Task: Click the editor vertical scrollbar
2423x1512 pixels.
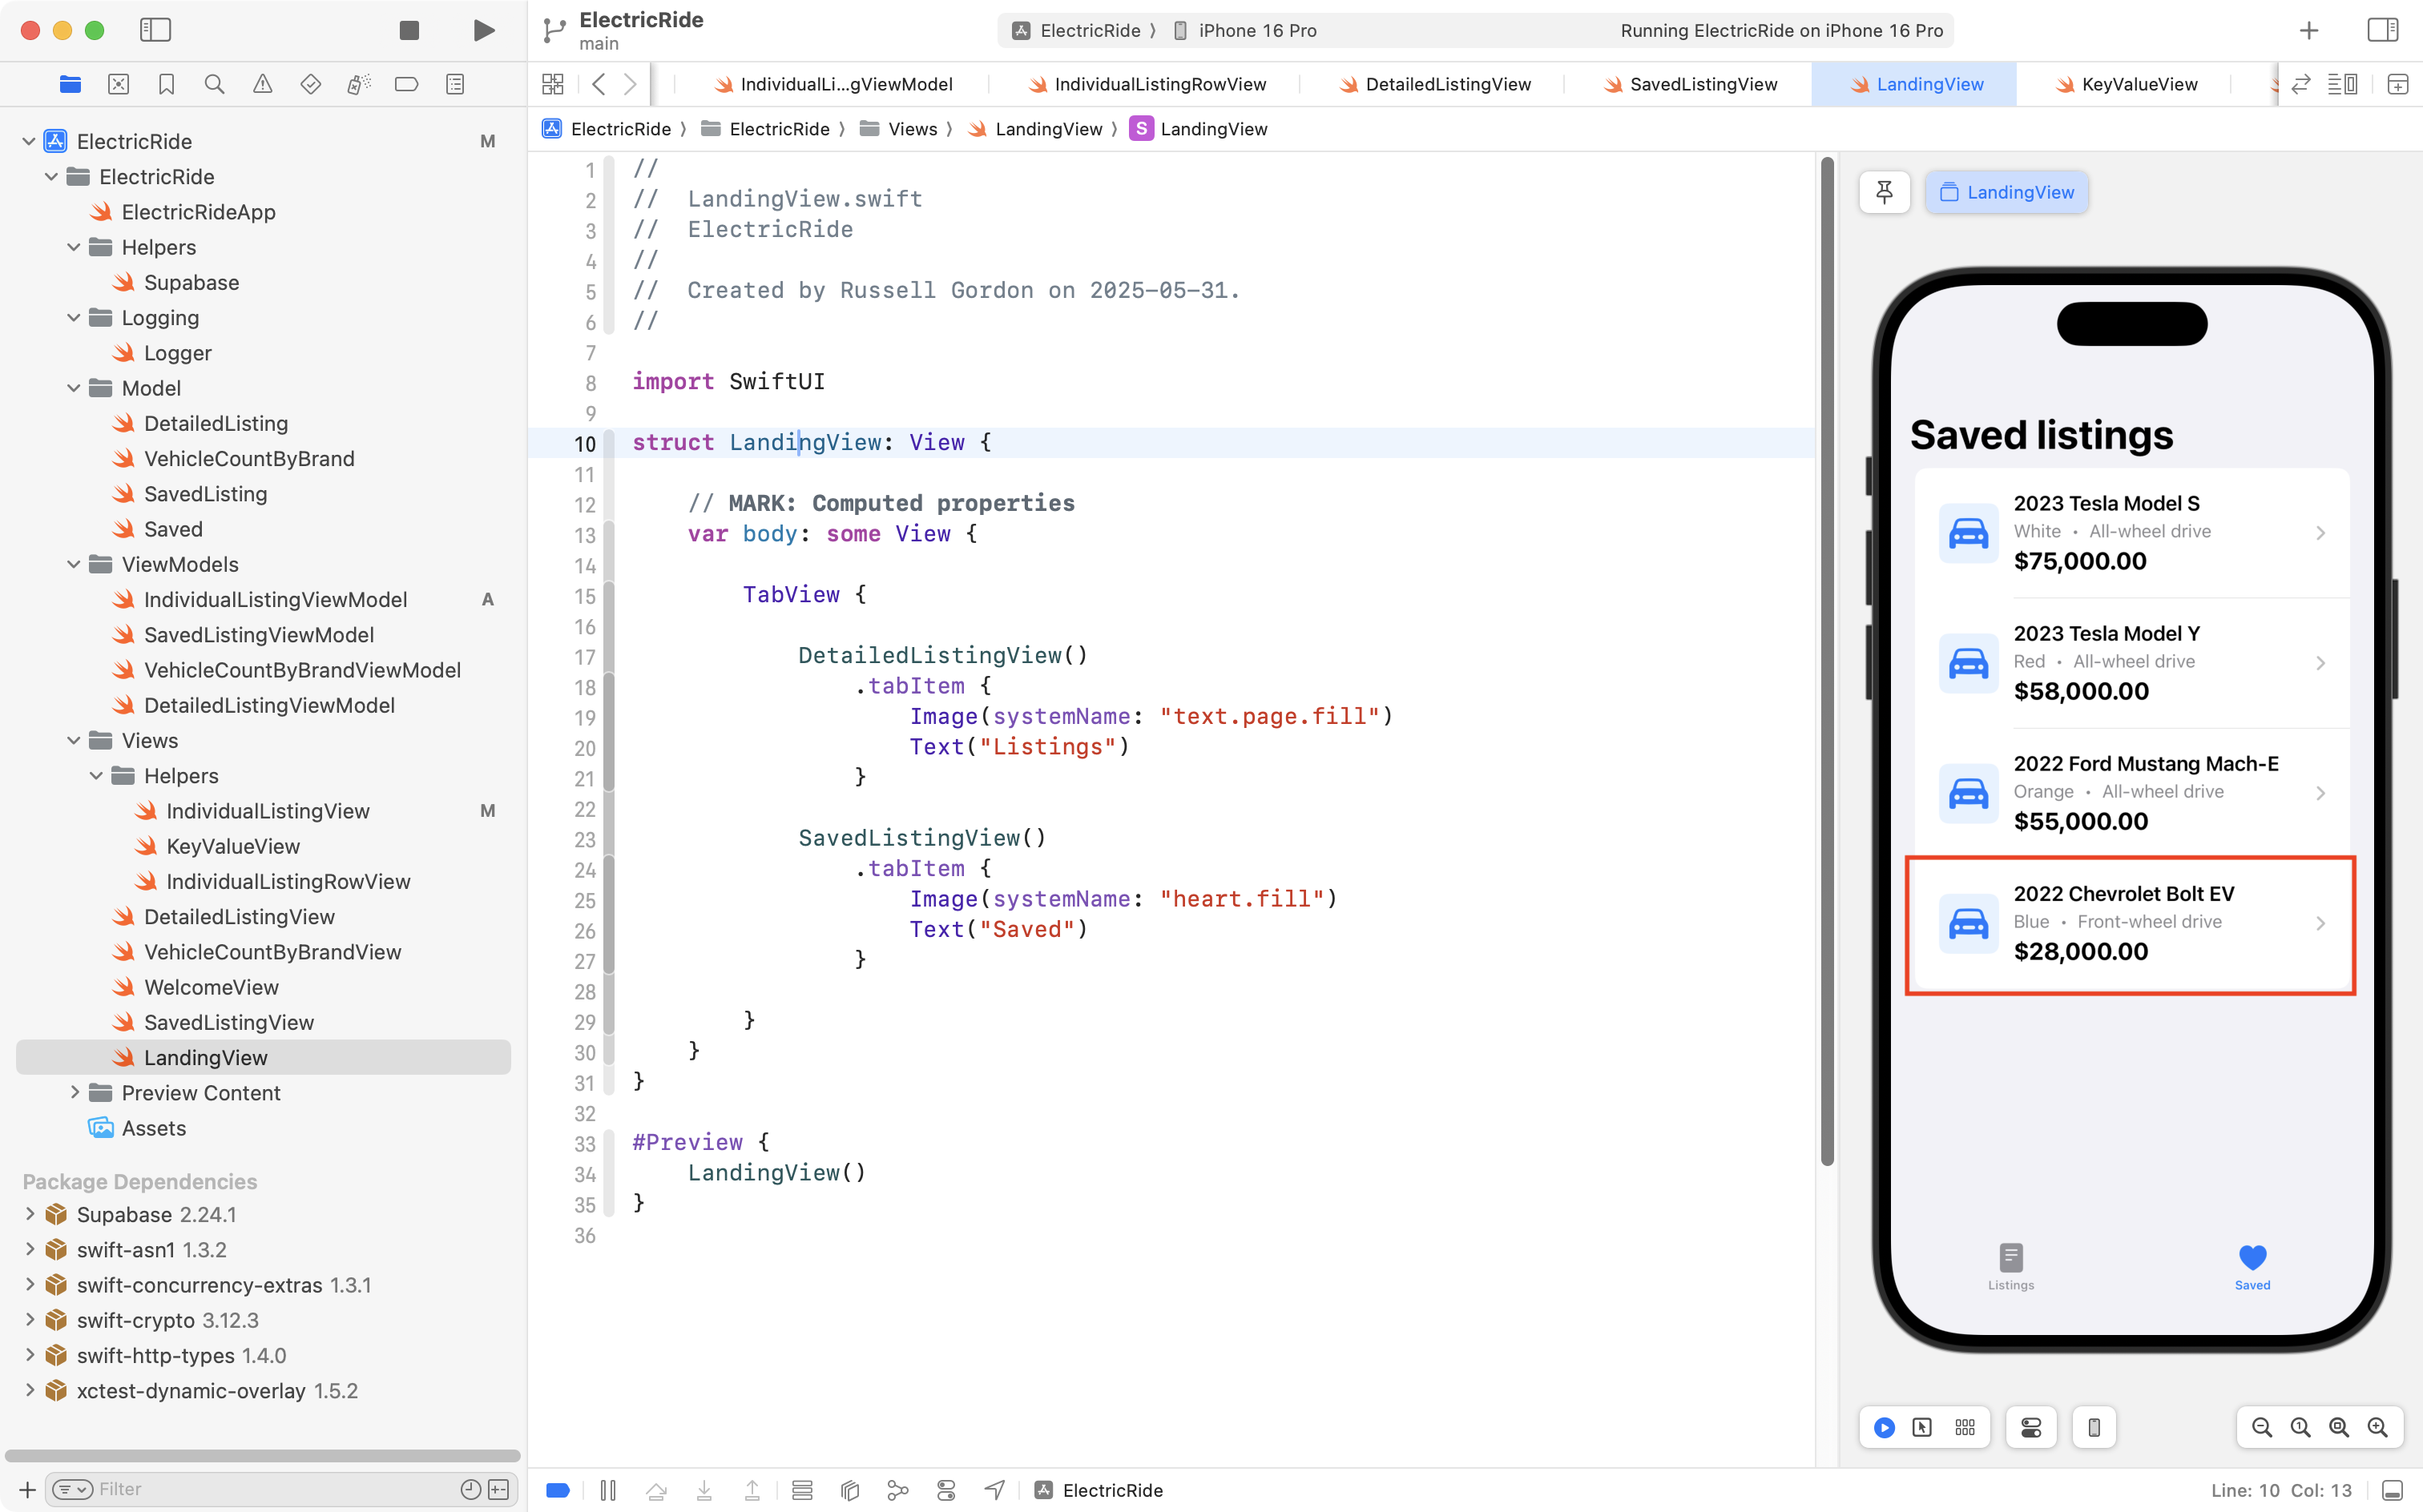Action: (x=1827, y=660)
